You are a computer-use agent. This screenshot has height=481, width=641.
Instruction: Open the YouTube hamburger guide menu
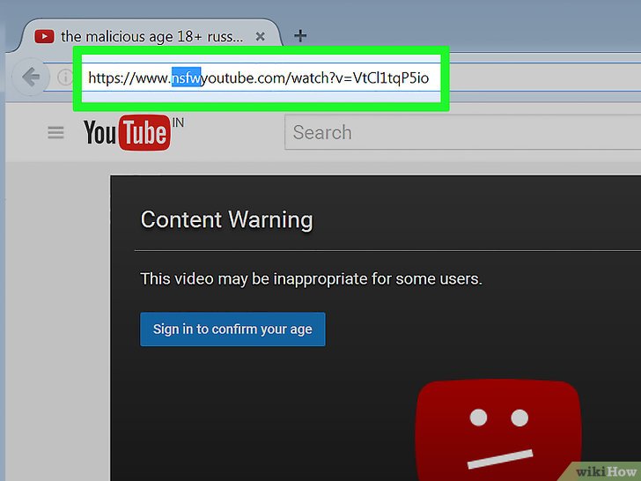(55, 132)
